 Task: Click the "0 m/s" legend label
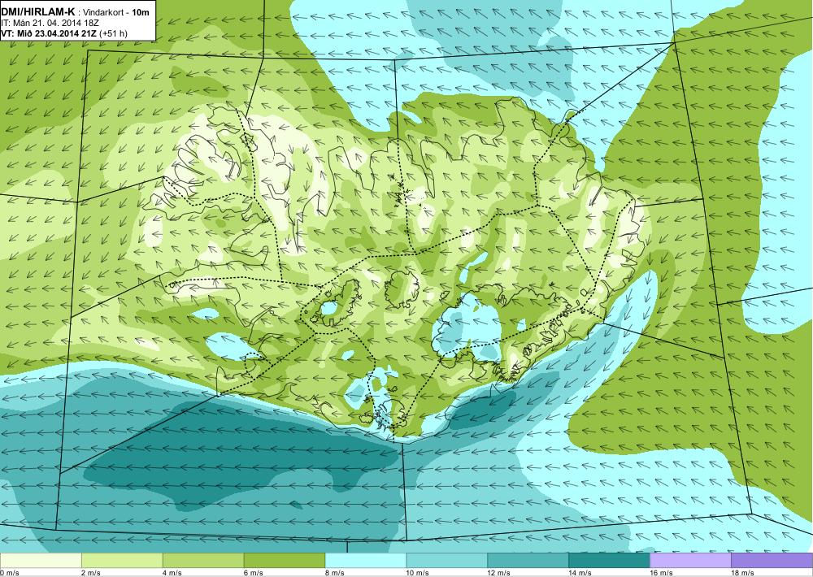(9, 573)
